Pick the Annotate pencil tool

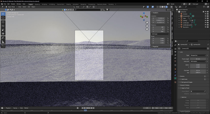(3, 38)
